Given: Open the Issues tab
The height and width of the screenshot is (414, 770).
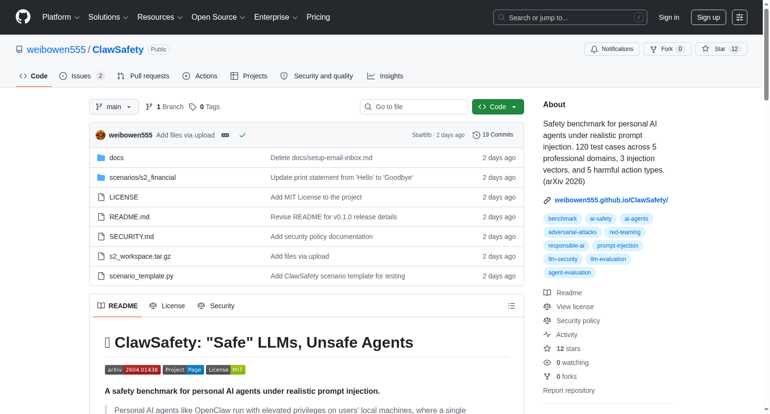Looking at the screenshot, I should tap(82, 76).
